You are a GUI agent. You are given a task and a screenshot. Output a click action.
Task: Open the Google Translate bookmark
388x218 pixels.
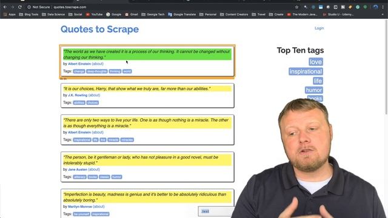coord(182,15)
